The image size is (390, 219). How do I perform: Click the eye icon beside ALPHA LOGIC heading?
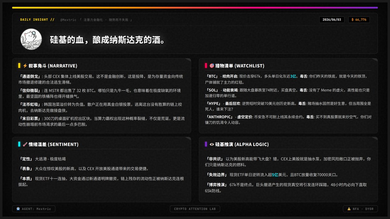tap(212, 144)
